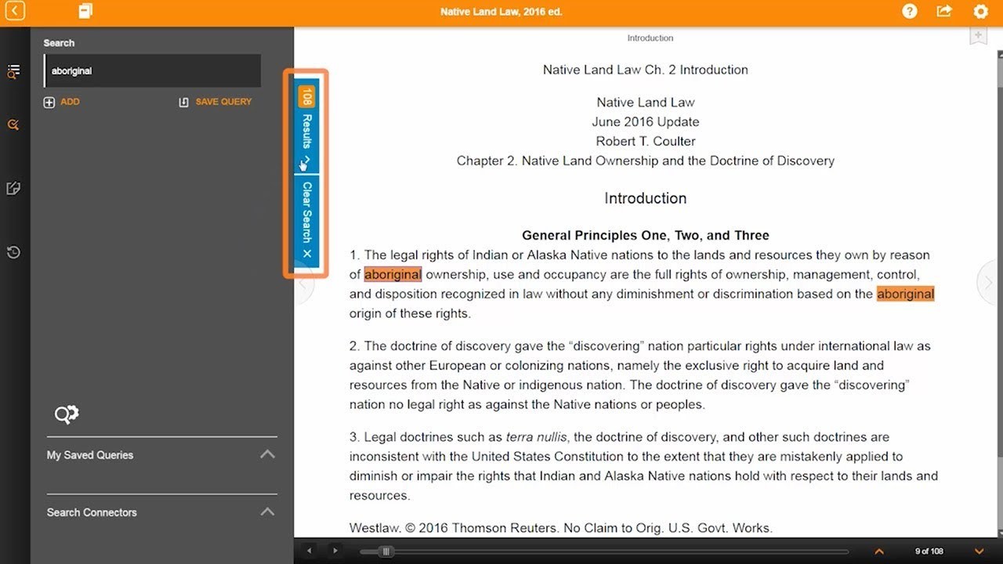Open the history clock sidebar icon
Image resolution: width=1003 pixels, height=564 pixels.
click(13, 252)
